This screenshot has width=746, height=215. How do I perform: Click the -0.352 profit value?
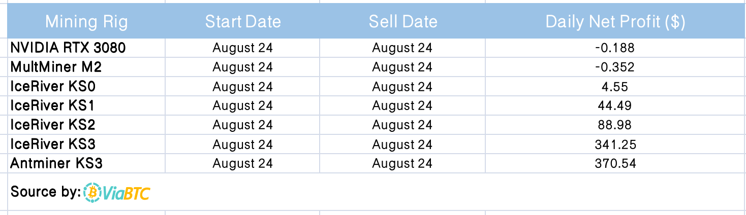tap(615, 67)
